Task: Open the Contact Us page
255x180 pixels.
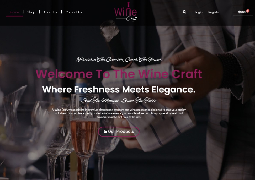Action: 74,12
